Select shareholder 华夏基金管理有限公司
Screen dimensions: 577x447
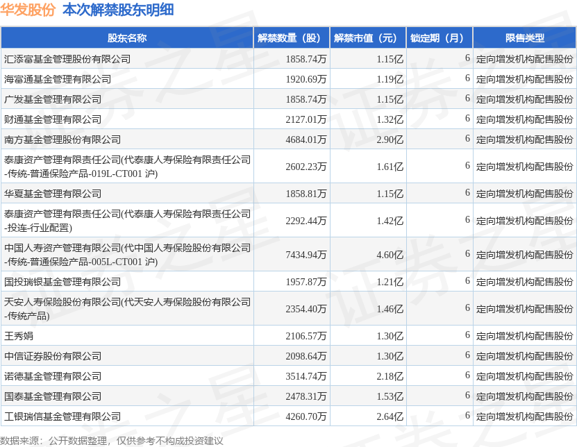tap(53, 194)
